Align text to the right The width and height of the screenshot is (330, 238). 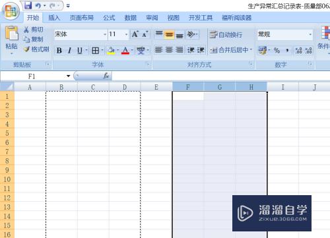[x=180, y=50]
